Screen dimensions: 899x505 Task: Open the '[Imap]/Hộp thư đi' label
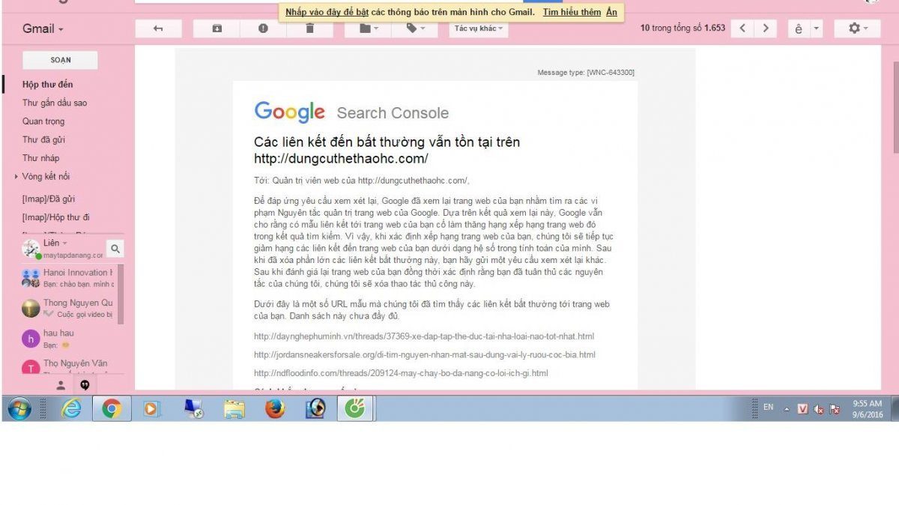(56, 217)
